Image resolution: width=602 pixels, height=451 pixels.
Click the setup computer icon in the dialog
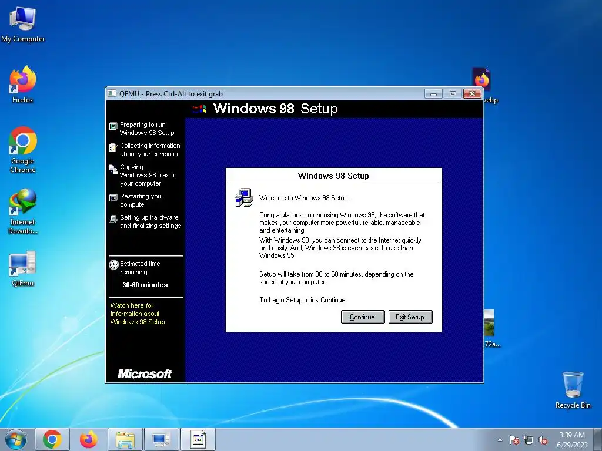click(244, 197)
